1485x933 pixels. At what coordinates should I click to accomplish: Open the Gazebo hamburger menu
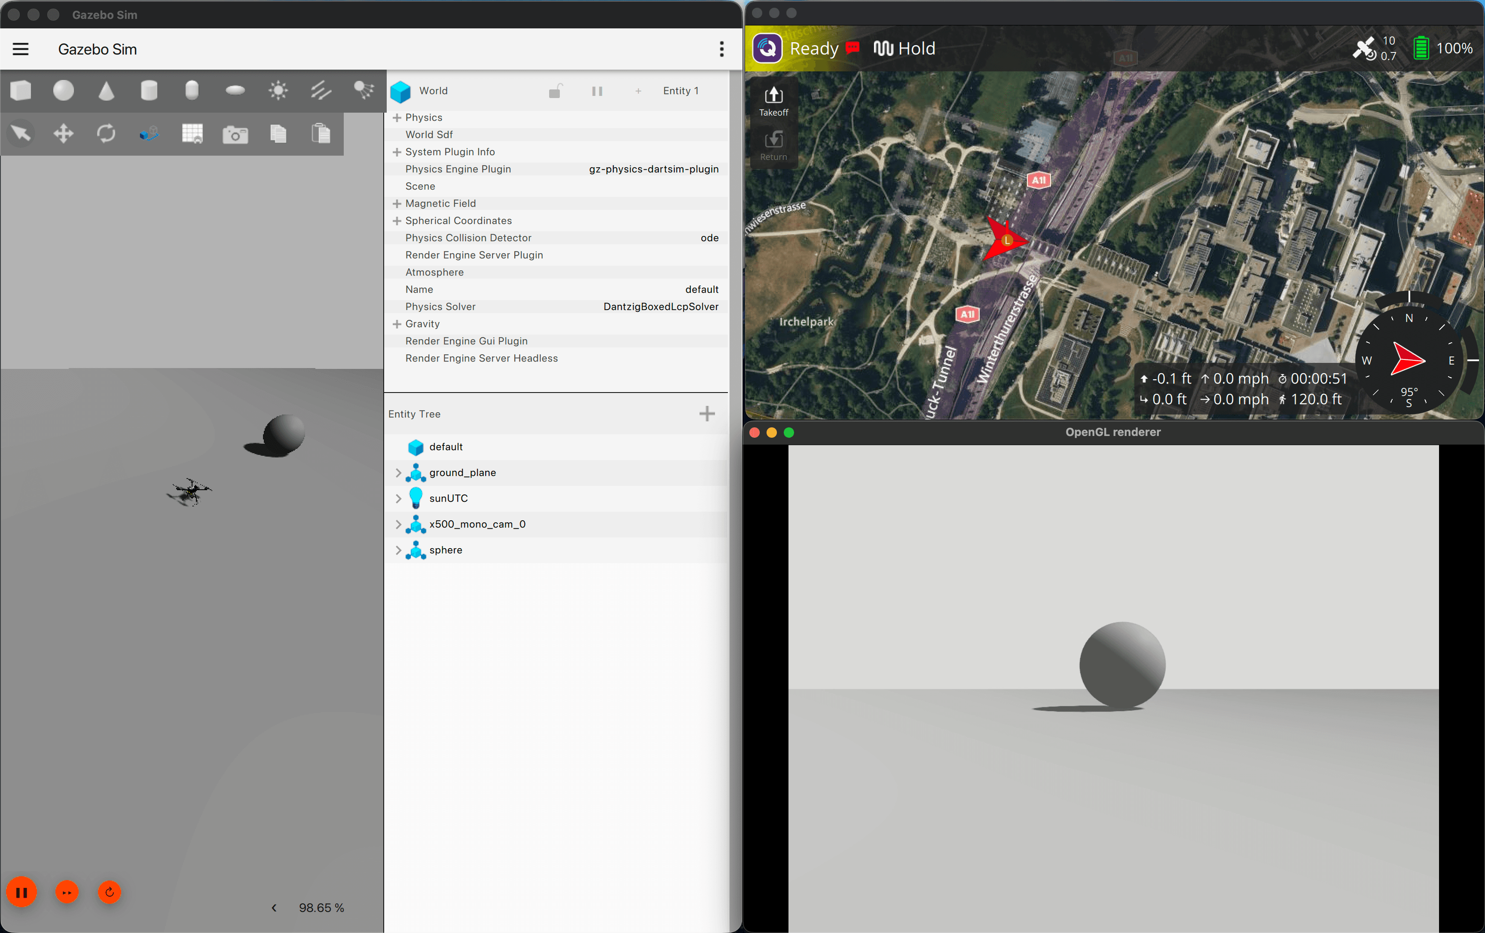tap(20, 49)
